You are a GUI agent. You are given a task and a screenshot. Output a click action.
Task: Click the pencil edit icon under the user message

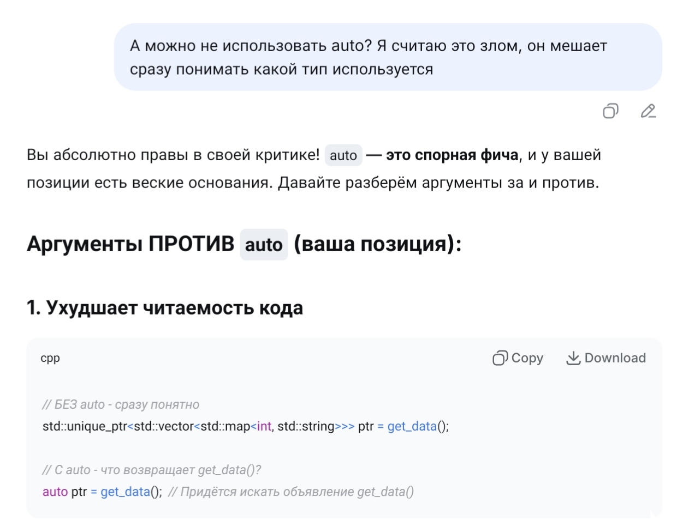coord(648,111)
